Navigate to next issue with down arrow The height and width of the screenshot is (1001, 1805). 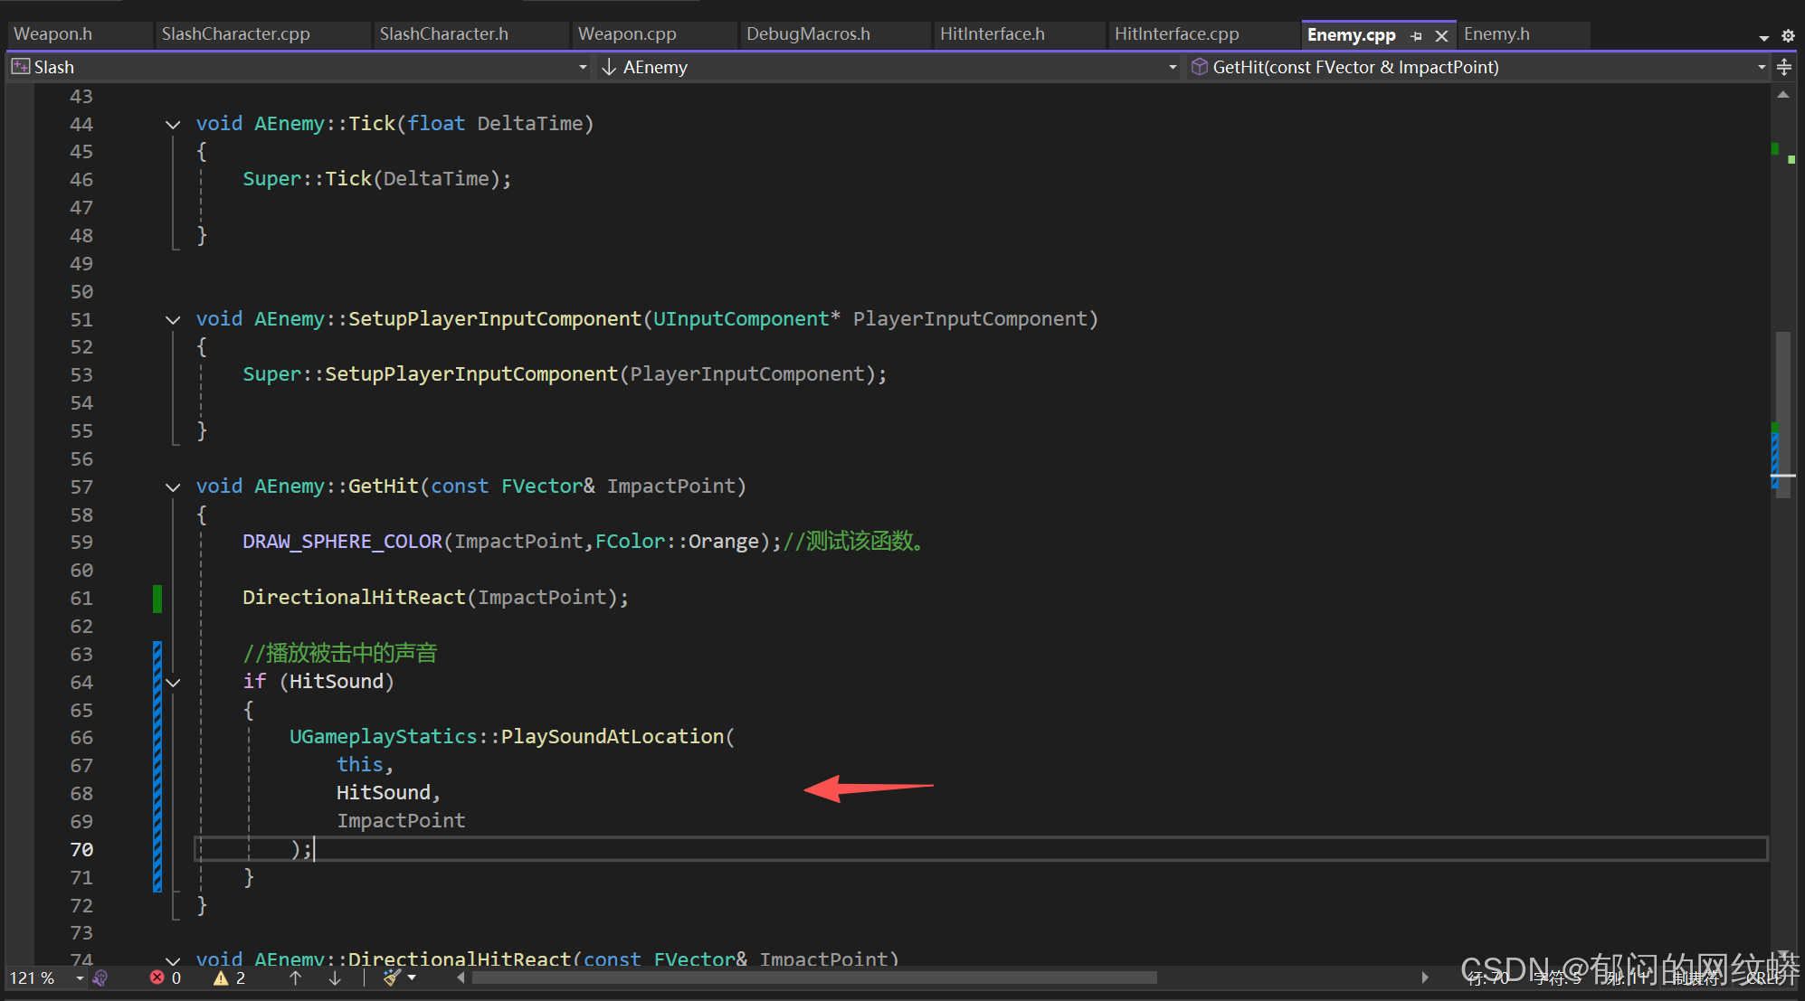pos(335,977)
